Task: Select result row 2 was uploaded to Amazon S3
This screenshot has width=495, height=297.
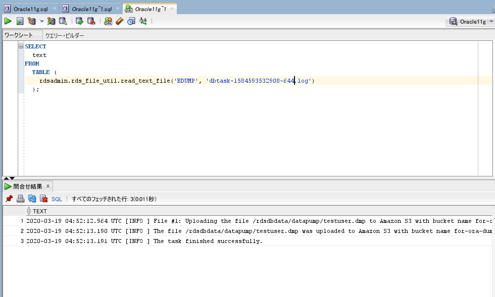Action: tap(259, 231)
